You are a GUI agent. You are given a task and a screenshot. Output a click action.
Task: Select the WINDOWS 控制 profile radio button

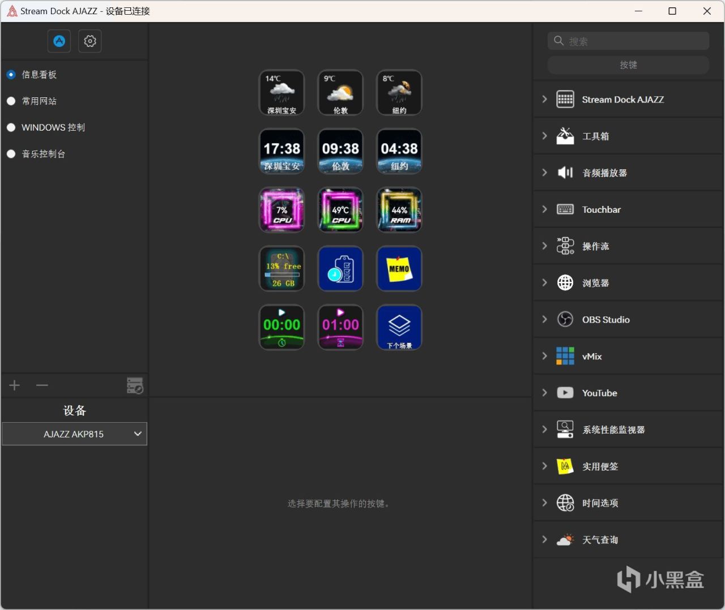point(11,127)
